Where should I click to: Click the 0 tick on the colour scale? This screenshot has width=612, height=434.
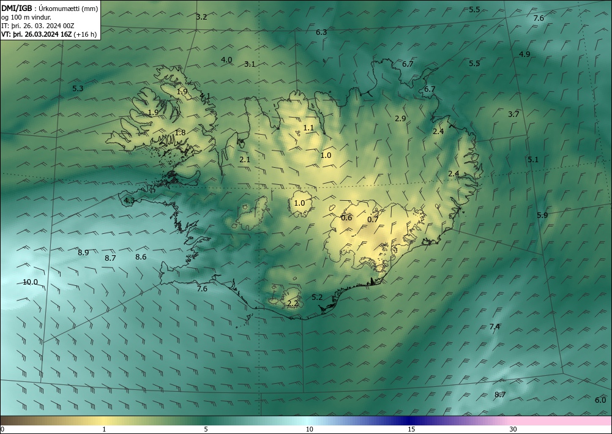pyautogui.click(x=2, y=429)
